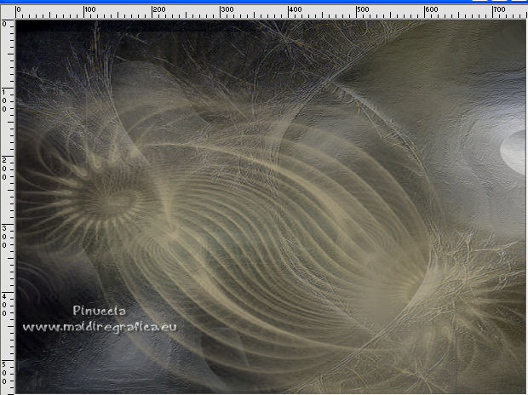This screenshot has height=395, width=528.
Task: Click the fractal image canvas
Action: (271, 206)
